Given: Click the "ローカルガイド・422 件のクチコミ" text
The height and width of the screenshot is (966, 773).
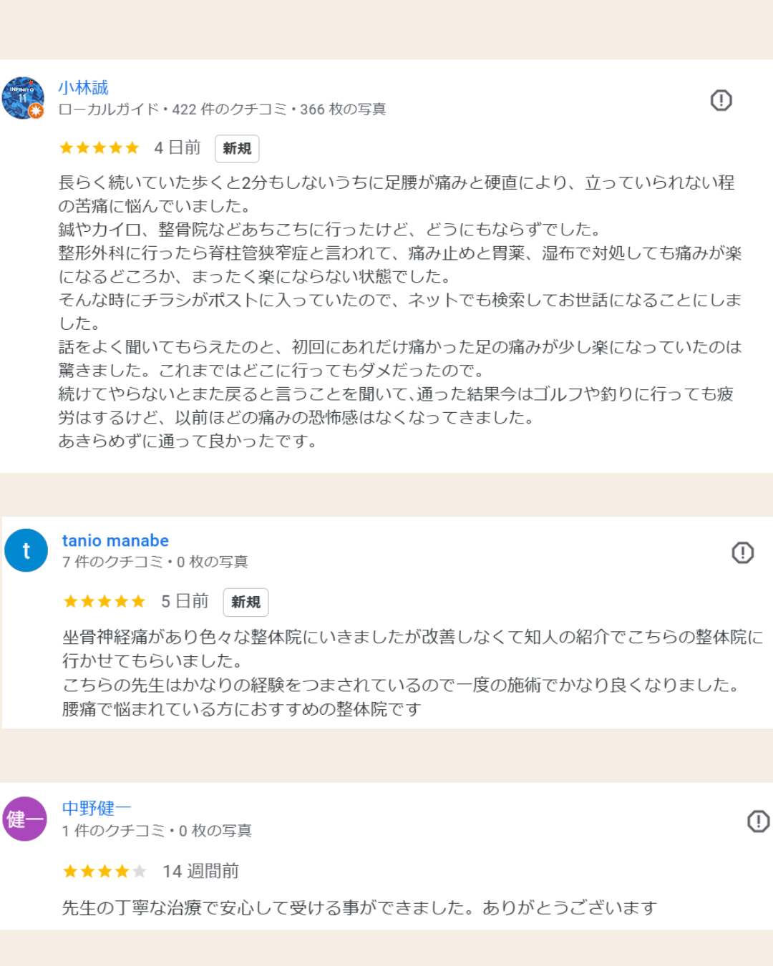Looking at the screenshot, I should (172, 109).
